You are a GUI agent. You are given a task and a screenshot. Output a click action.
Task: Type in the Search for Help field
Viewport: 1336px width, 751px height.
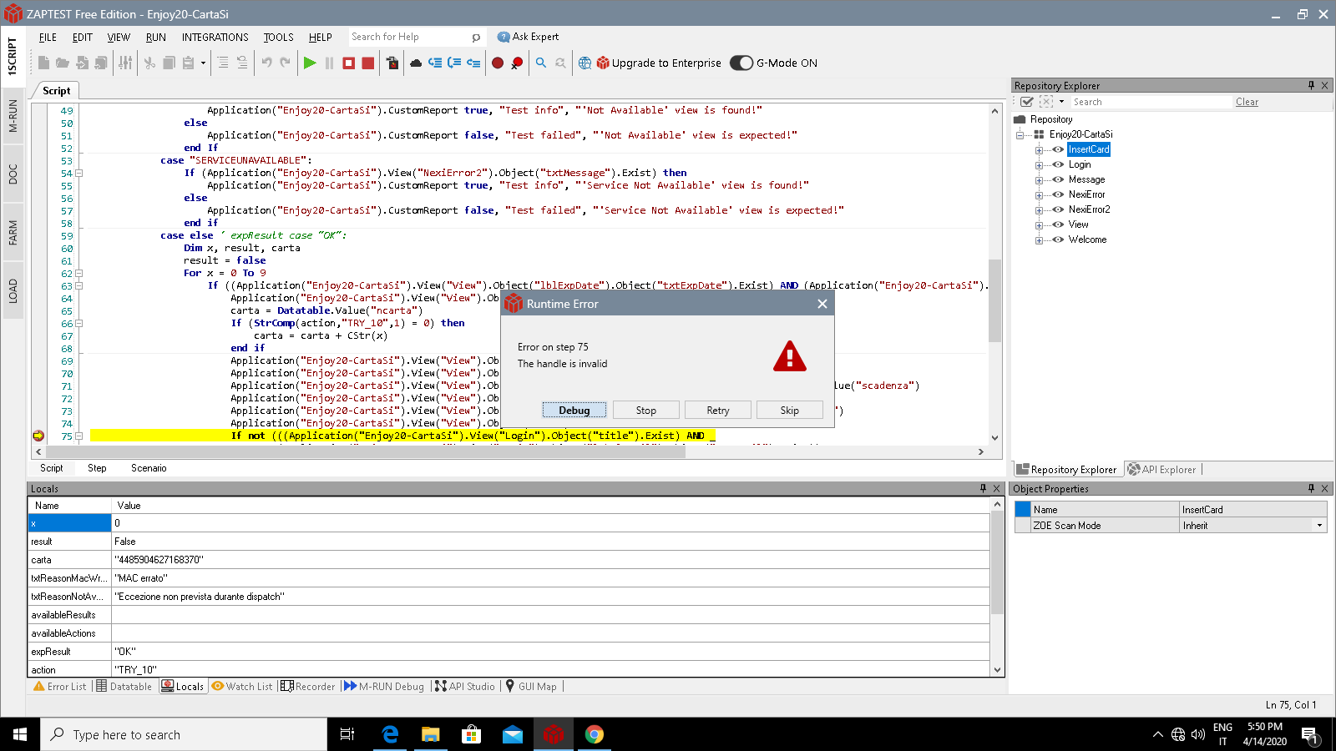pos(409,37)
